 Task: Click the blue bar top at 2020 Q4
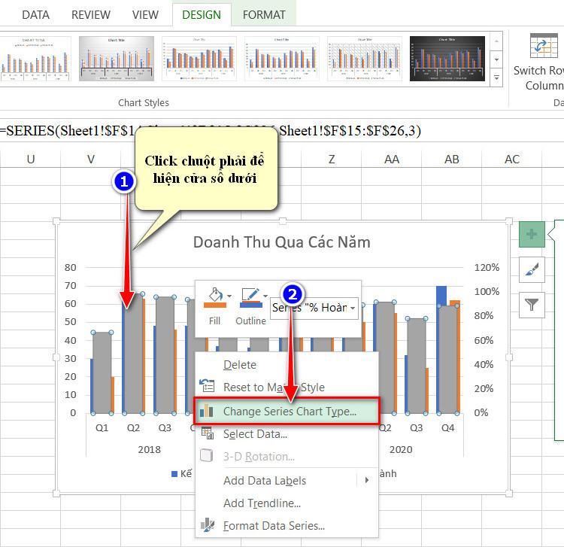(441, 296)
